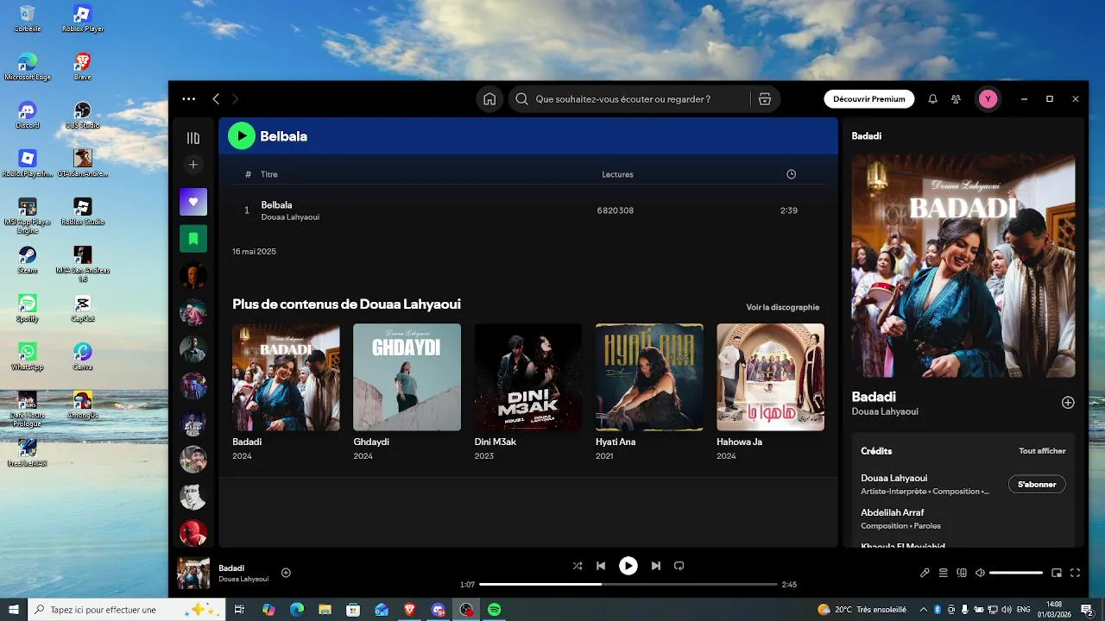Image resolution: width=1105 pixels, height=621 pixels.
Task: Open Ghdaydi album thumbnail
Action: click(x=407, y=377)
